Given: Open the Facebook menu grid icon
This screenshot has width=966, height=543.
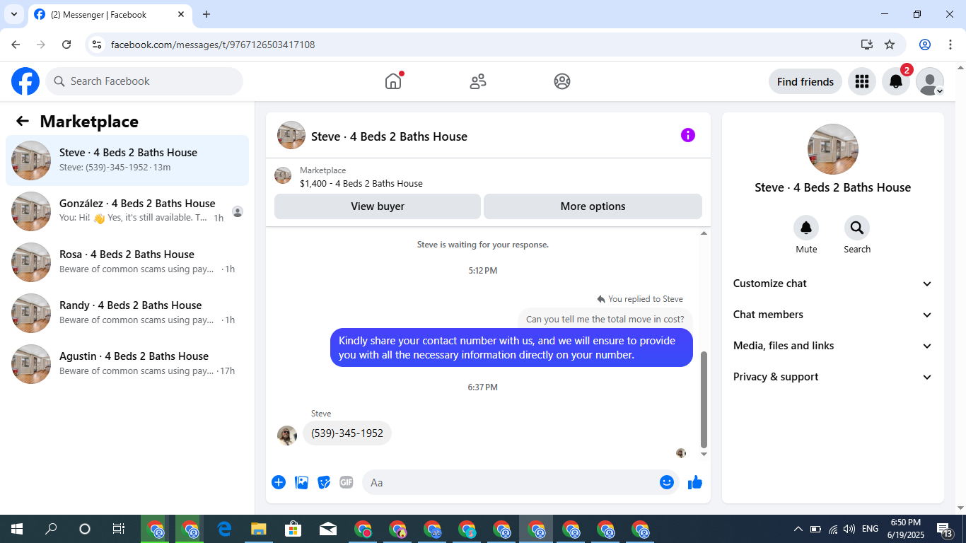Looking at the screenshot, I should tap(862, 81).
